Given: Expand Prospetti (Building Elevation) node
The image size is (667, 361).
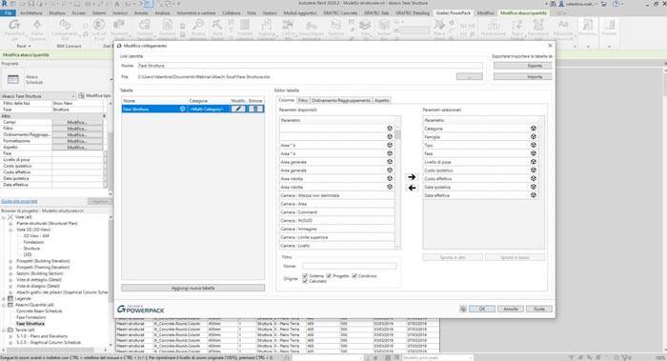Looking at the screenshot, I should pos(10,261).
